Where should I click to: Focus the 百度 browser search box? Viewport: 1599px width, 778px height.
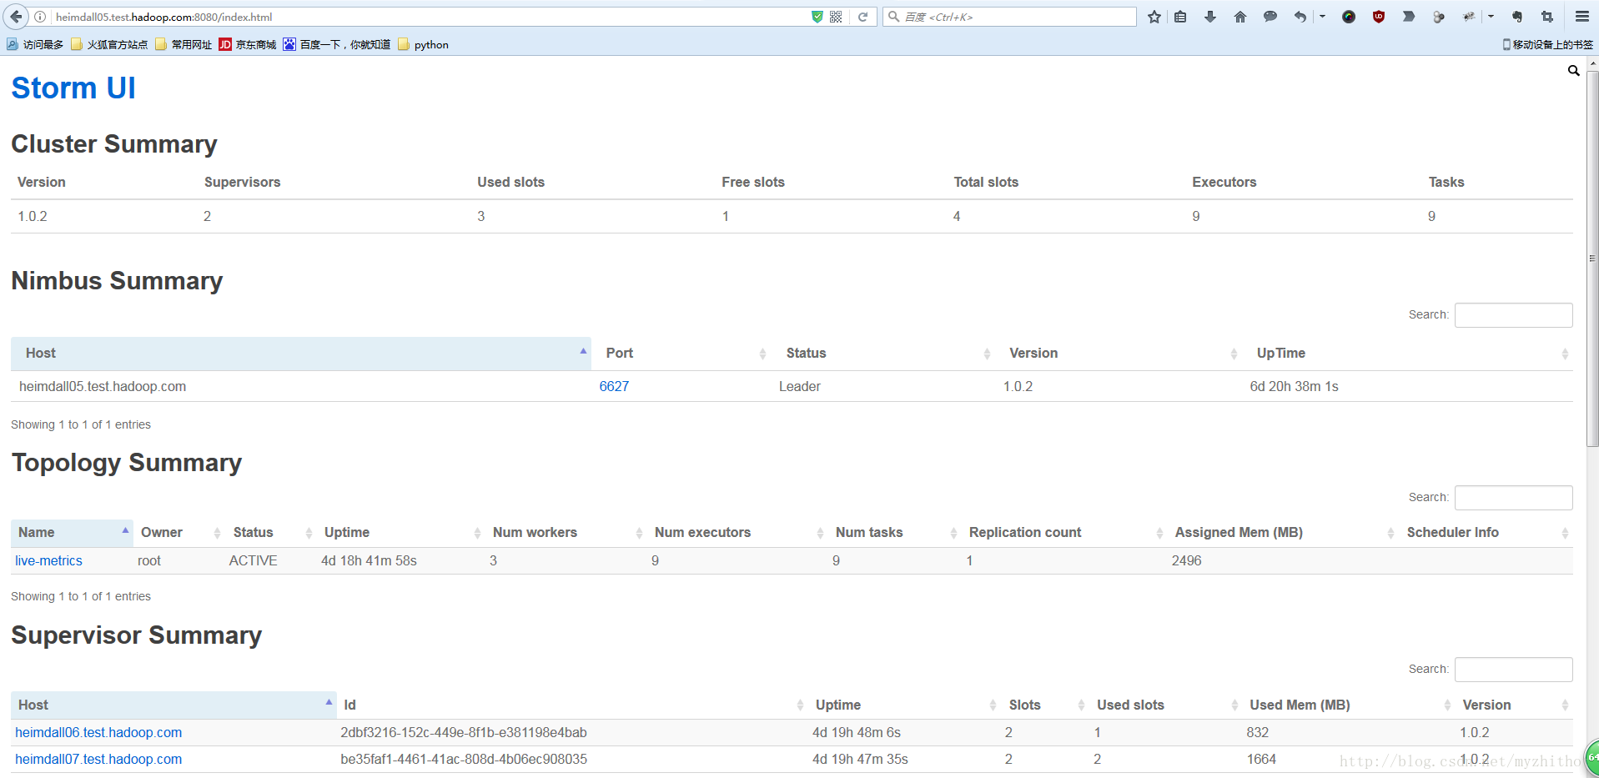pos(1009,17)
